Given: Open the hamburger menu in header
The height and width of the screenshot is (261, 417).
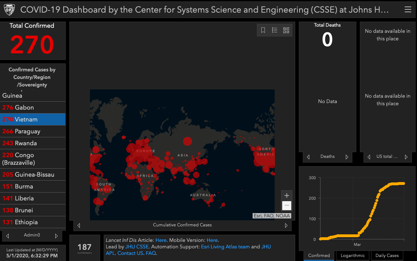Looking at the screenshot, I should pyautogui.click(x=408, y=10).
